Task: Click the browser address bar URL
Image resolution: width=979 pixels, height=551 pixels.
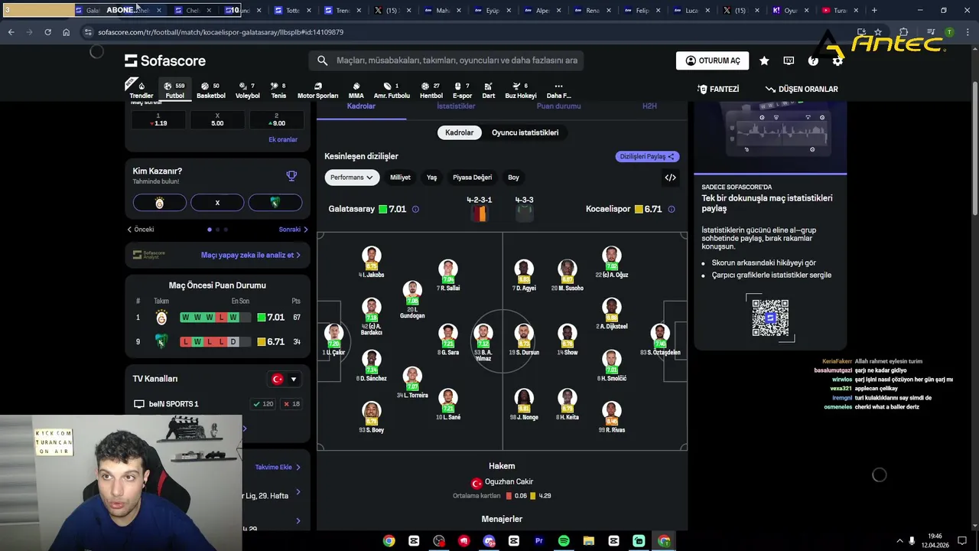Action: click(220, 32)
